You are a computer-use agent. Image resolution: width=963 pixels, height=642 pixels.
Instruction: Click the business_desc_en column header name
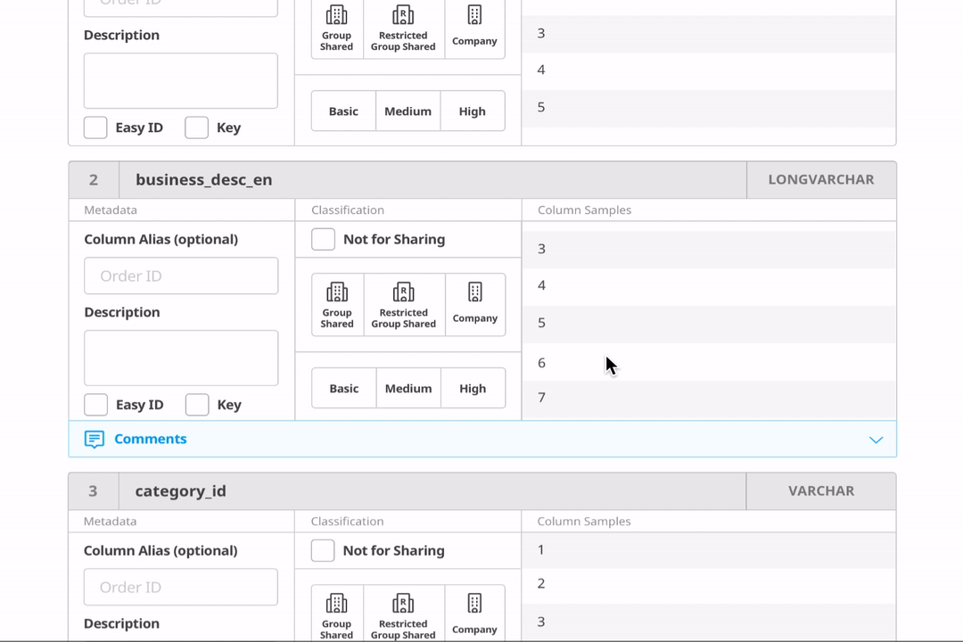point(204,180)
